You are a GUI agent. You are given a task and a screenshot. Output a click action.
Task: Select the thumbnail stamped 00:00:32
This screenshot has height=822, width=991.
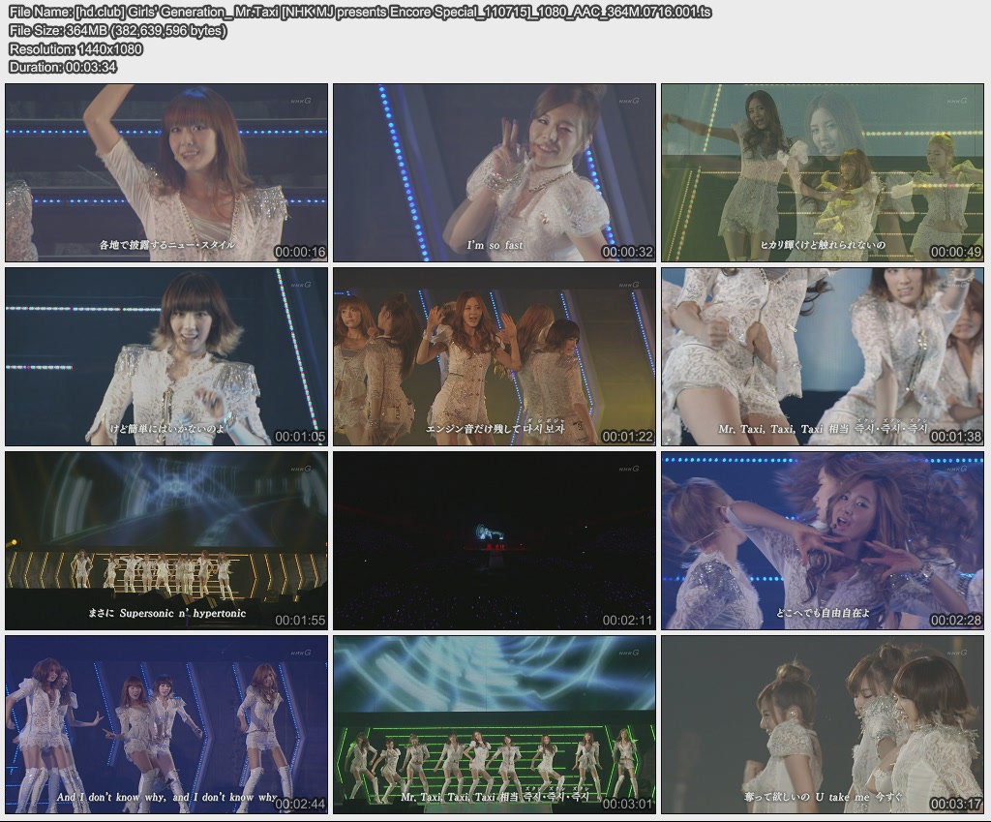tap(495, 172)
